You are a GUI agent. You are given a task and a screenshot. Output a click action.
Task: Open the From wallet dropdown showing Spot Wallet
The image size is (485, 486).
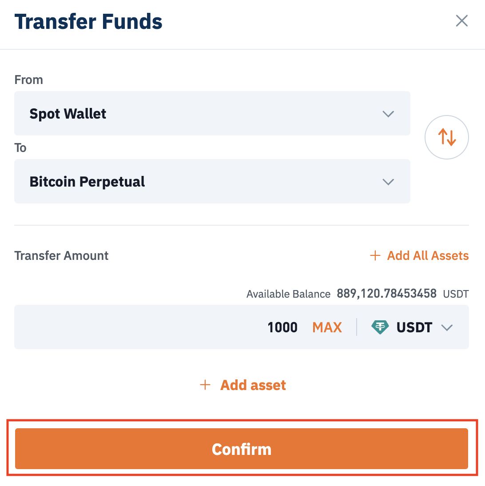pos(212,113)
